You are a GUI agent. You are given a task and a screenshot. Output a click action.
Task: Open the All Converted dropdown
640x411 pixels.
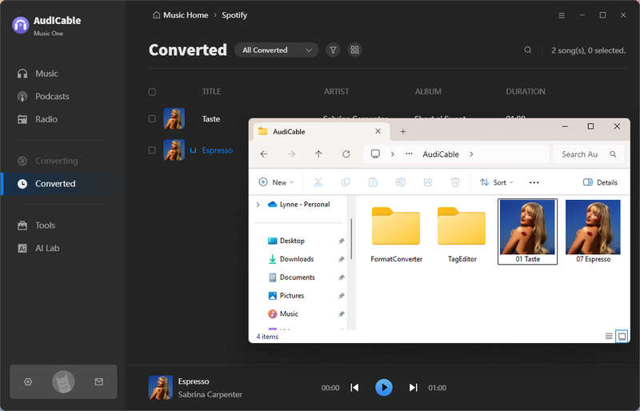pyautogui.click(x=276, y=50)
